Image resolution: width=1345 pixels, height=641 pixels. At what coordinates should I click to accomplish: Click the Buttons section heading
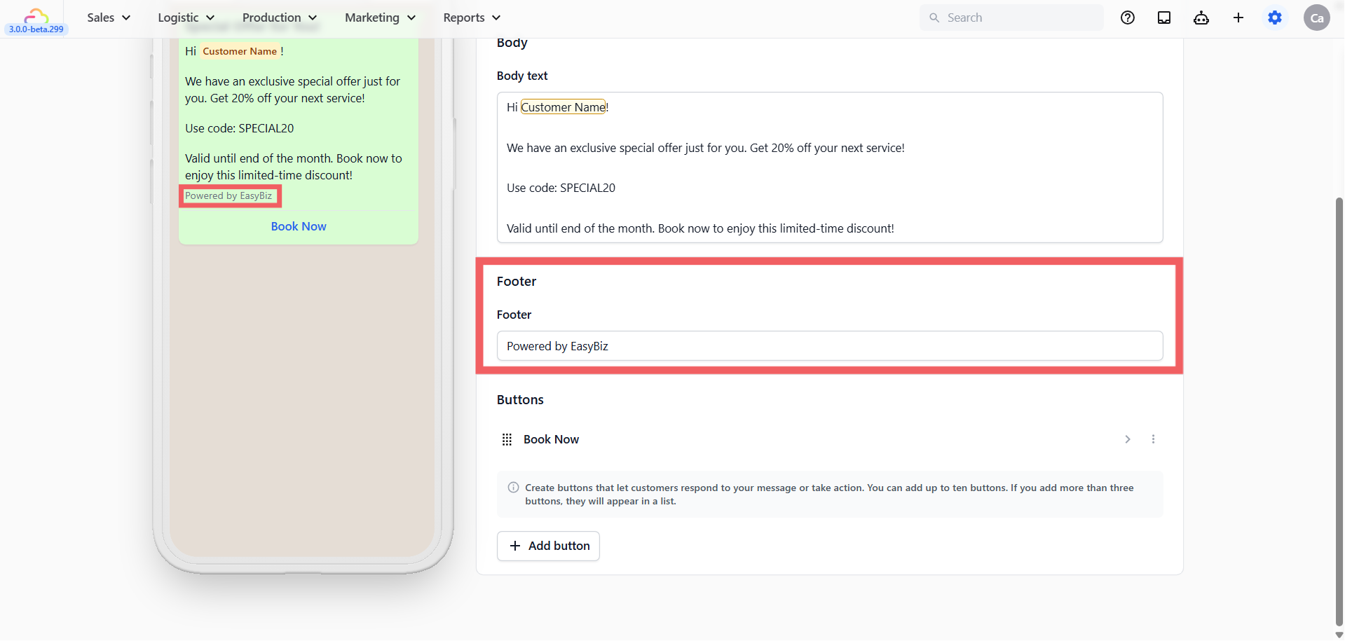tap(520, 400)
